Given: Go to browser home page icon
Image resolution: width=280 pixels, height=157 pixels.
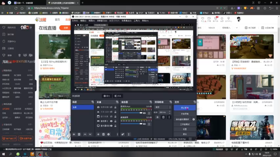Looking at the screenshot, I should pos(22,8).
